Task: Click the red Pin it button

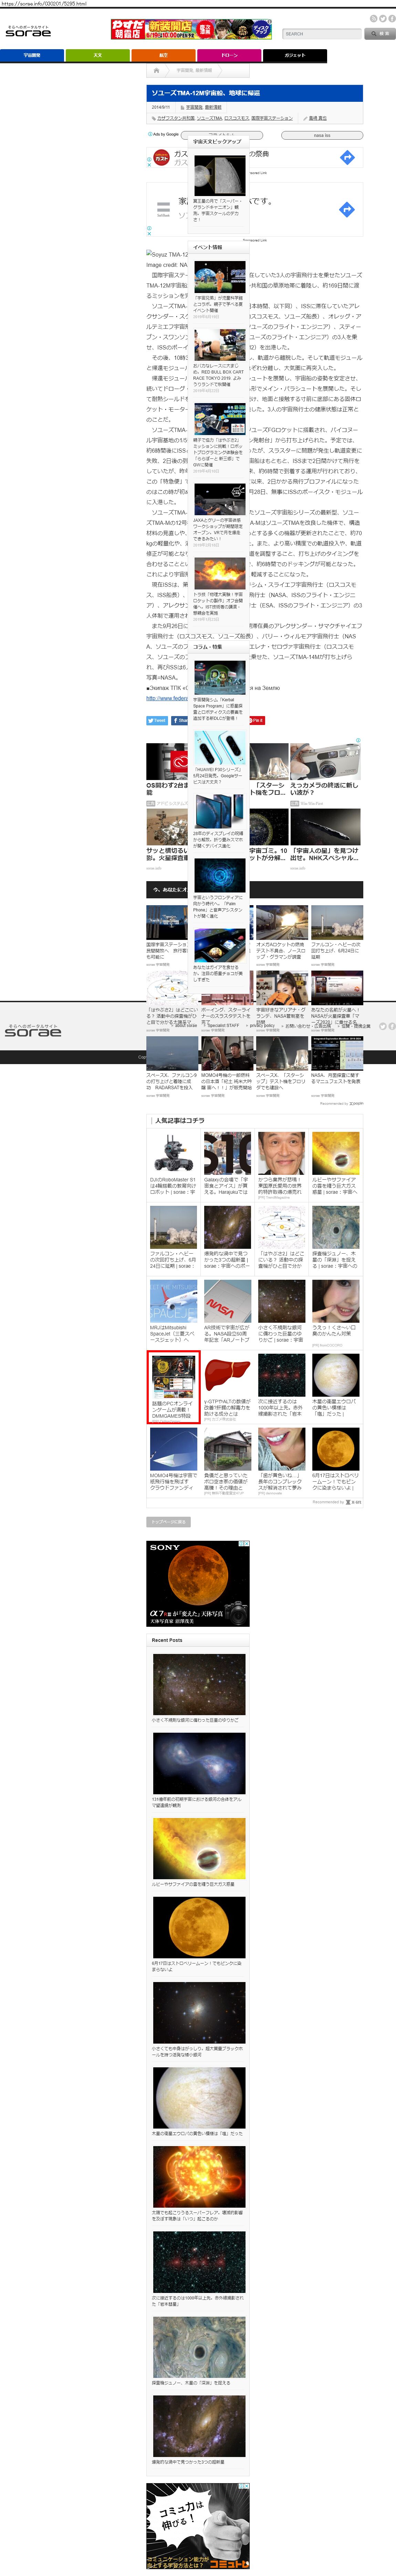Action: point(256,720)
